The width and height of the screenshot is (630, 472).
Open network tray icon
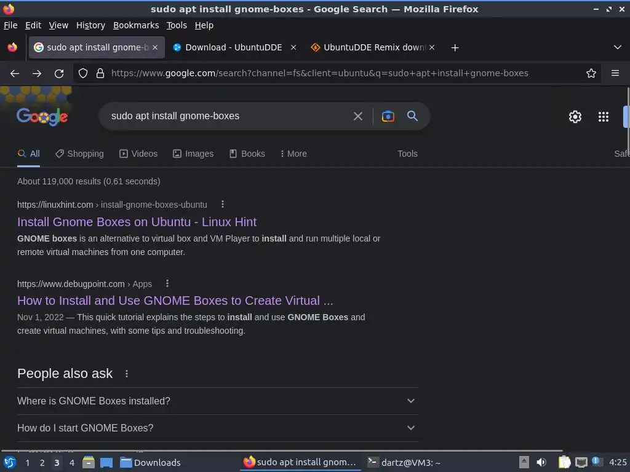click(581, 462)
